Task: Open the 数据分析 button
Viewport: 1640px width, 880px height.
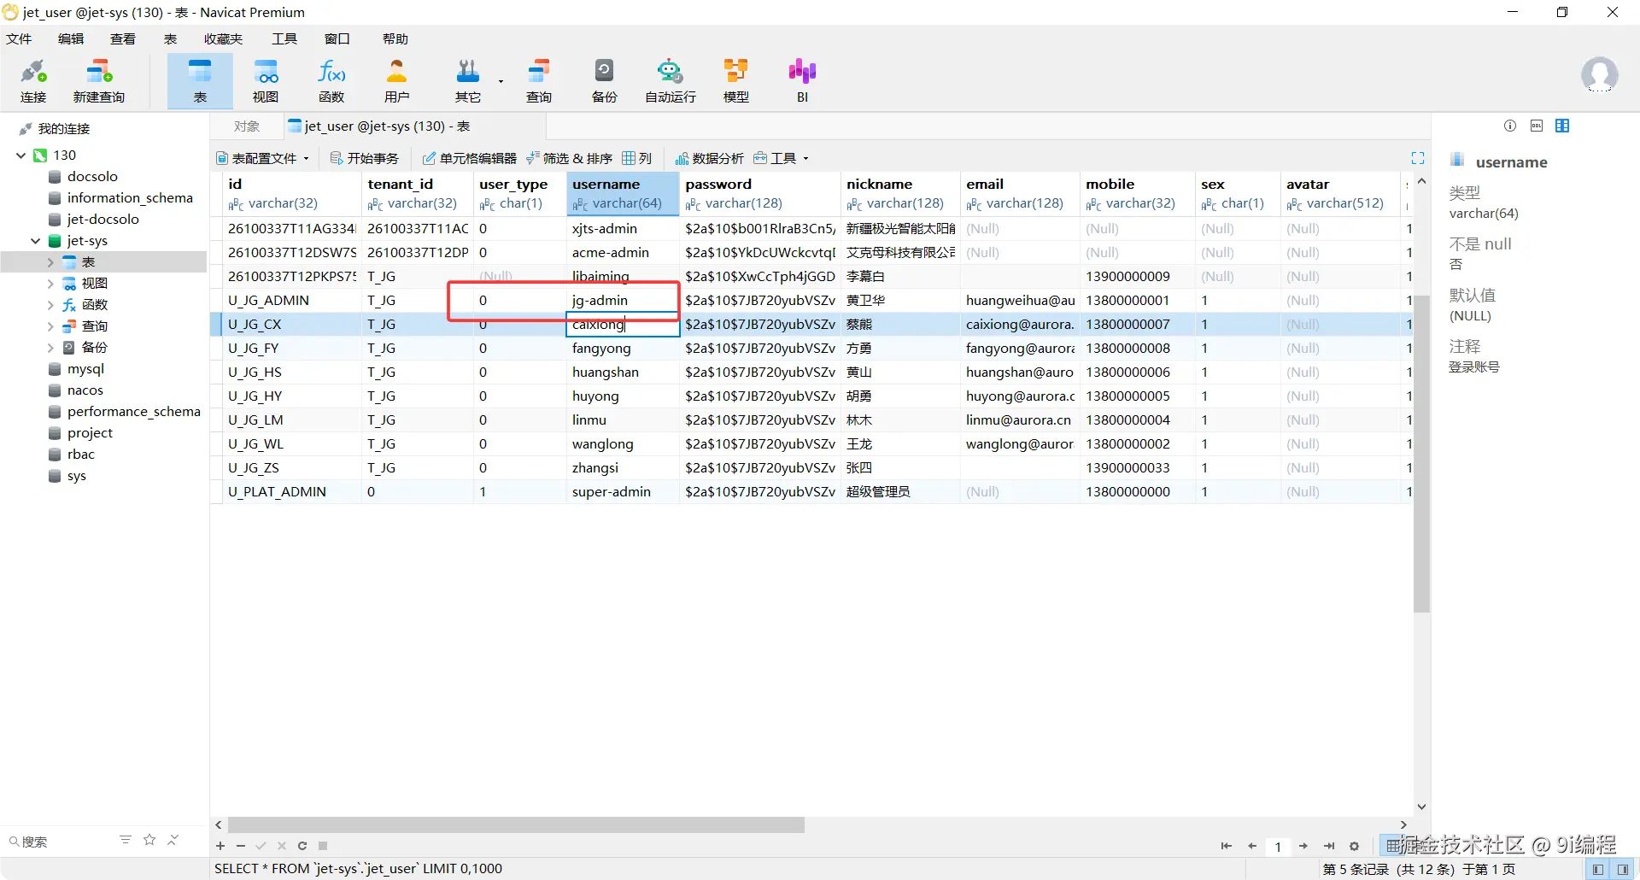Action: click(x=710, y=158)
